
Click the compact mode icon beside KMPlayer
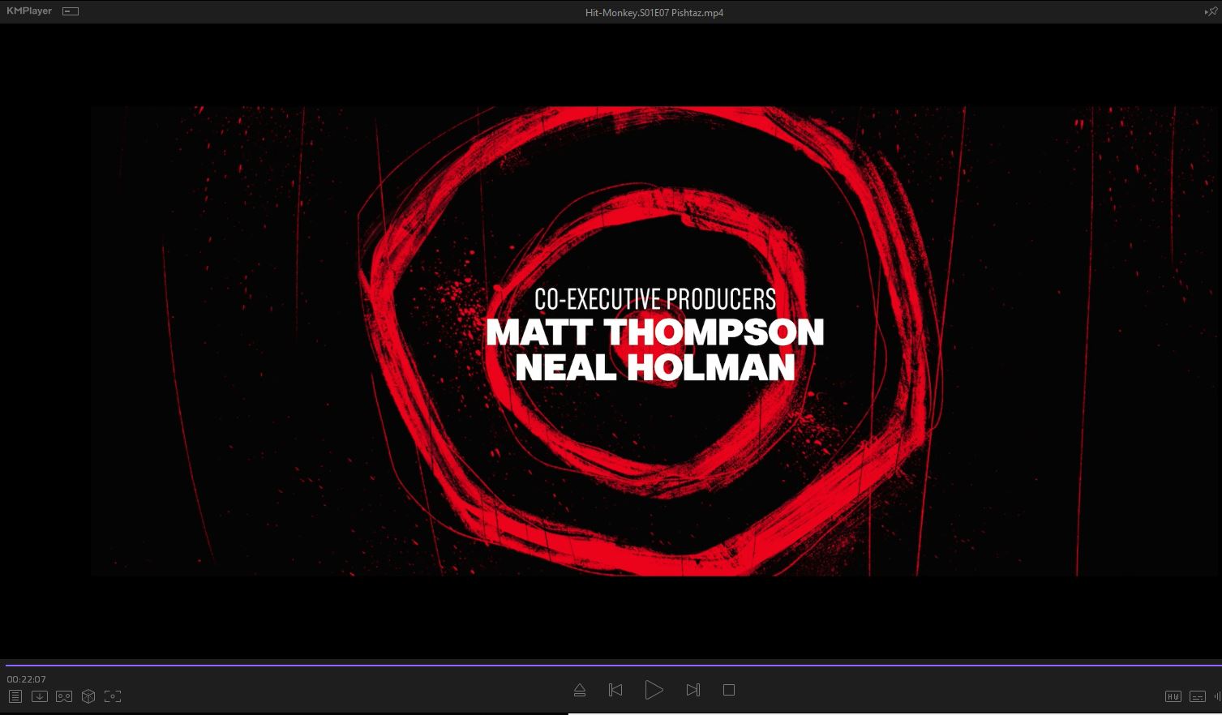click(x=71, y=11)
